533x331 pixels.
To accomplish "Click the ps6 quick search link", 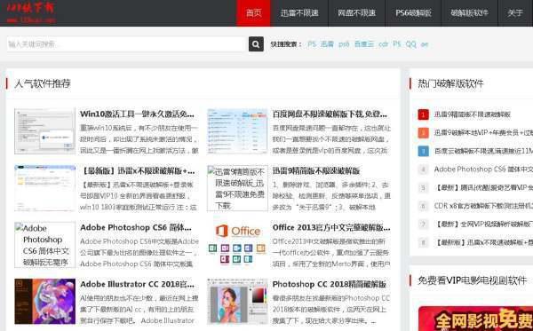I will 344,44.
